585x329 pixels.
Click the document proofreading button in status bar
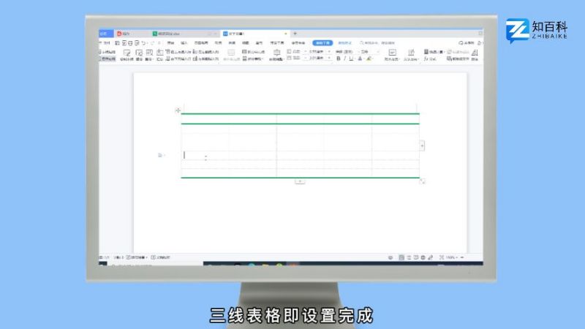[x=160, y=257]
